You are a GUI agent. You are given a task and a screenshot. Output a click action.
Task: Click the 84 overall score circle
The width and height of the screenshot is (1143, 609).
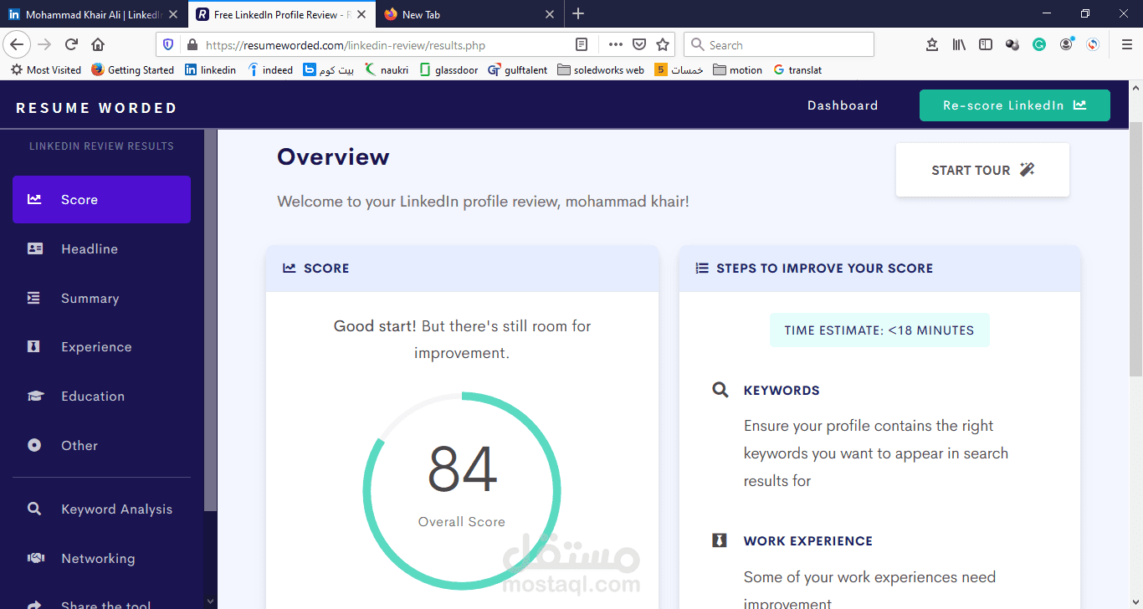coord(462,490)
